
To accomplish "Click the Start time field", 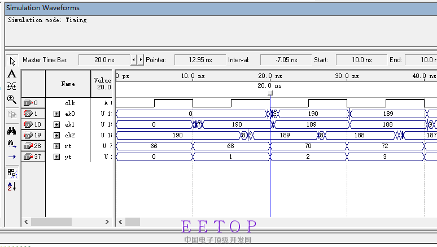I will pos(361,60).
